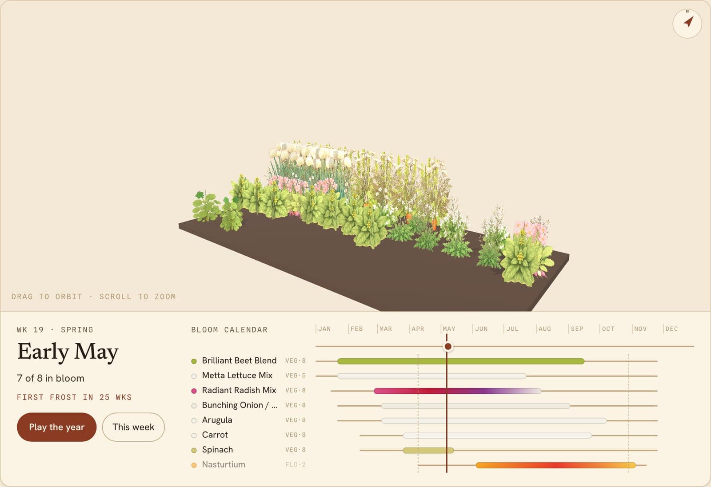Click the green Brilliant Beet Blend bloom bar
The width and height of the screenshot is (711, 487).
pos(461,361)
